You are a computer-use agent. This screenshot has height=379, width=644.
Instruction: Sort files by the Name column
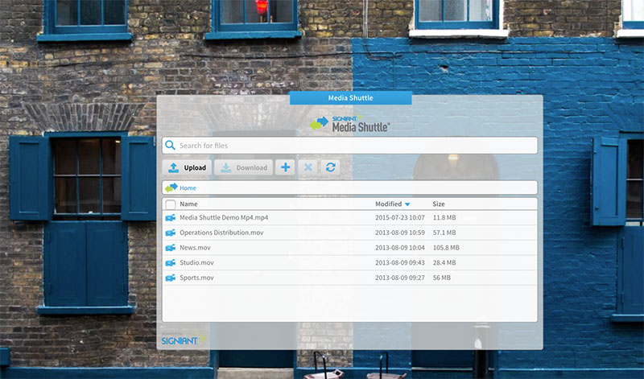click(188, 204)
